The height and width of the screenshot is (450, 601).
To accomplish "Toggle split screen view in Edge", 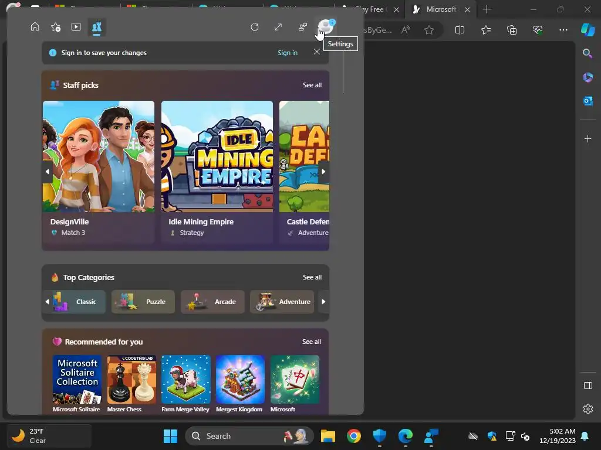I will pos(460,30).
